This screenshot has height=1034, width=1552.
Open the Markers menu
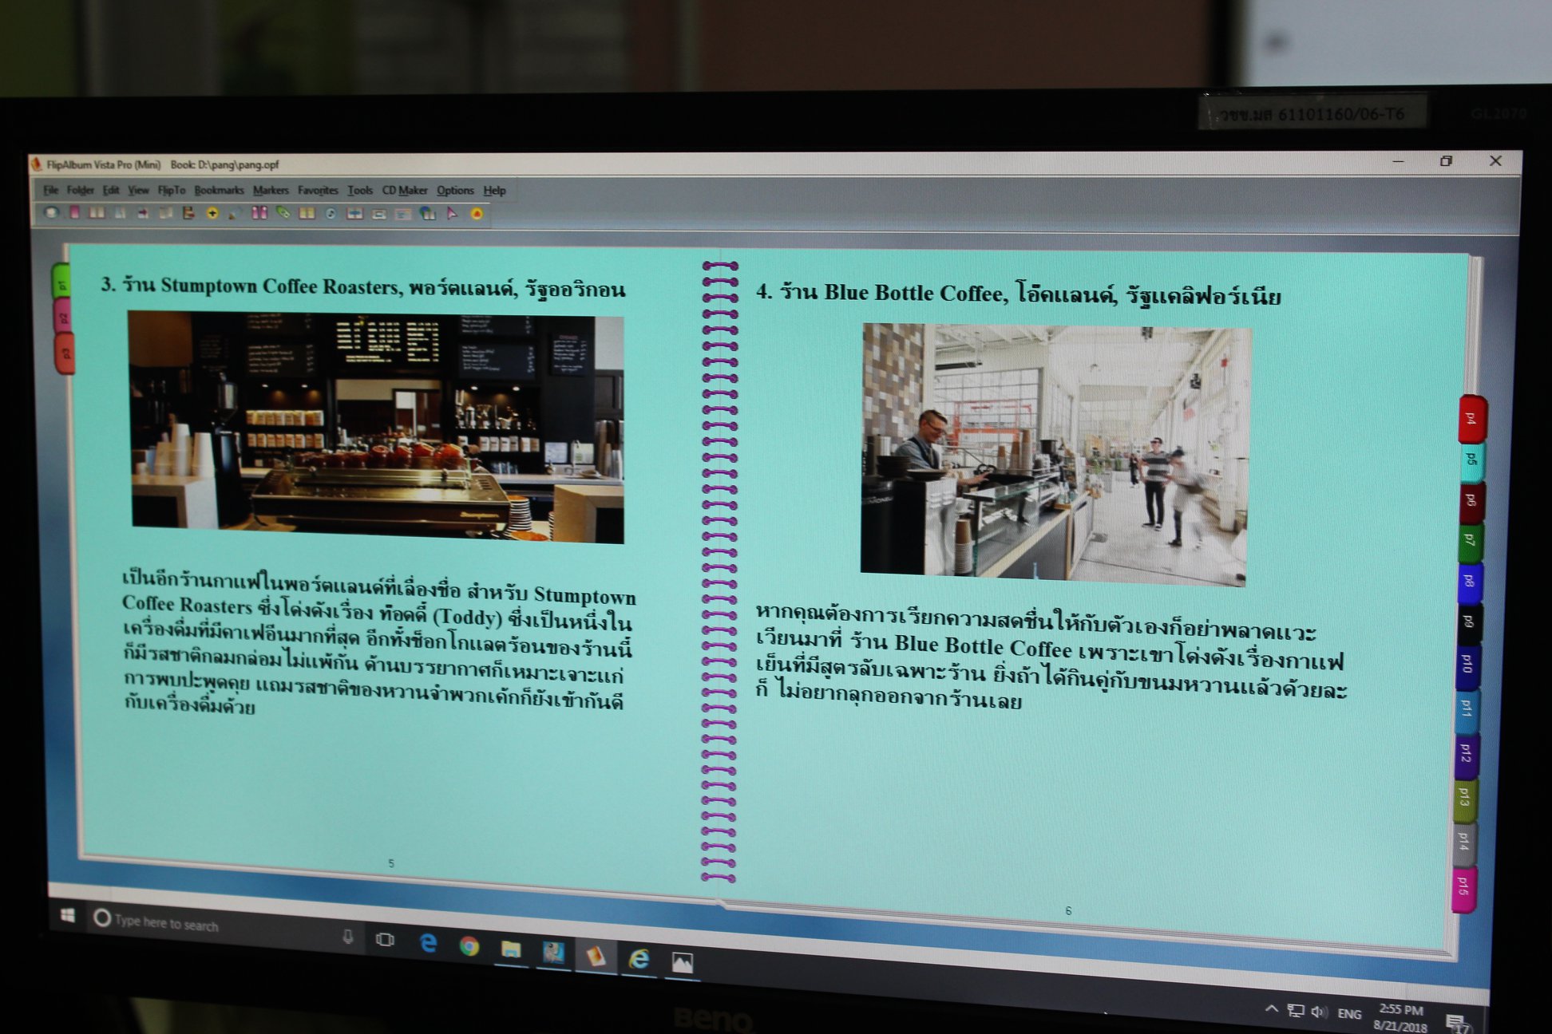(x=271, y=190)
